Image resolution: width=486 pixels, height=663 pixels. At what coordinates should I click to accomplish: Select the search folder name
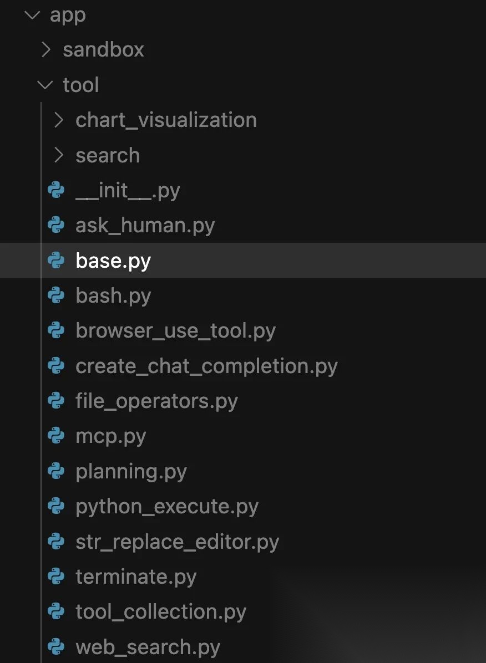(x=108, y=155)
